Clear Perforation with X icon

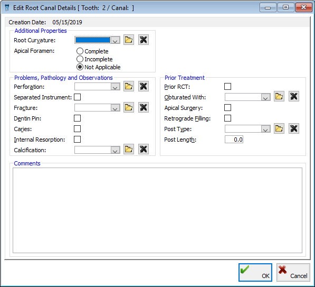pos(143,86)
